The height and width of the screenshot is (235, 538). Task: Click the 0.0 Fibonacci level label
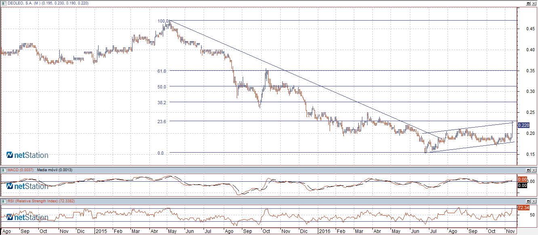(160, 153)
